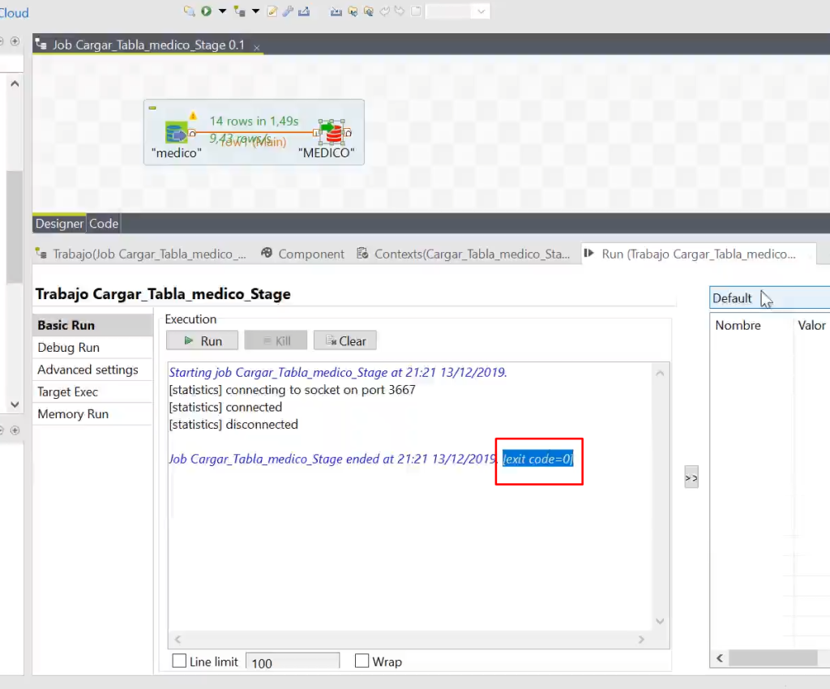
Task: Click the import tray toolbar icon
Action: (336, 11)
